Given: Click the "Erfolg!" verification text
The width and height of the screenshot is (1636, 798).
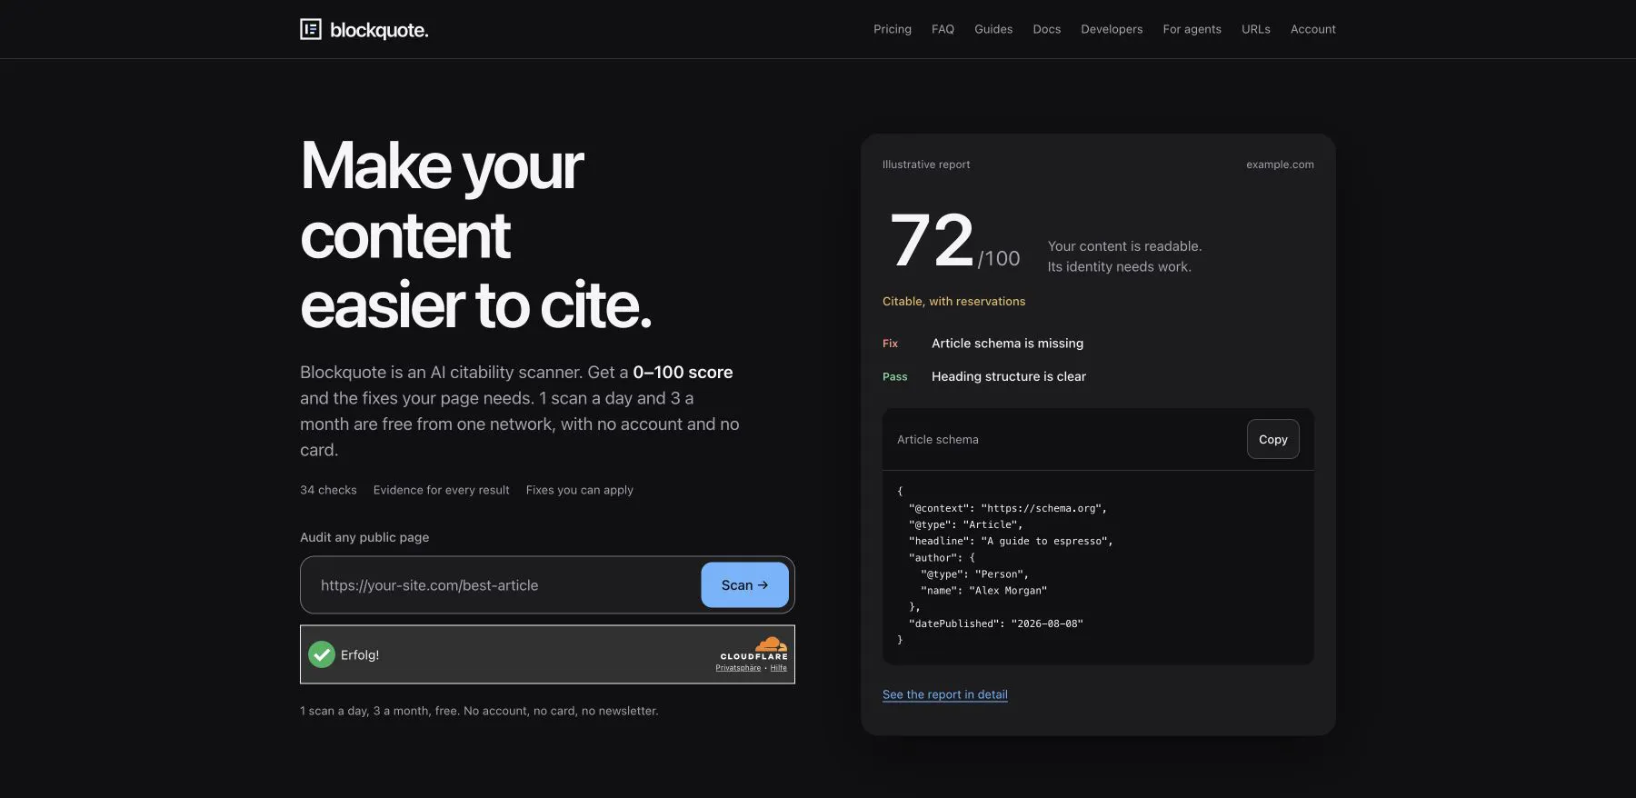Looking at the screenshot, I should pyautogui.click(x=360, y=655).
